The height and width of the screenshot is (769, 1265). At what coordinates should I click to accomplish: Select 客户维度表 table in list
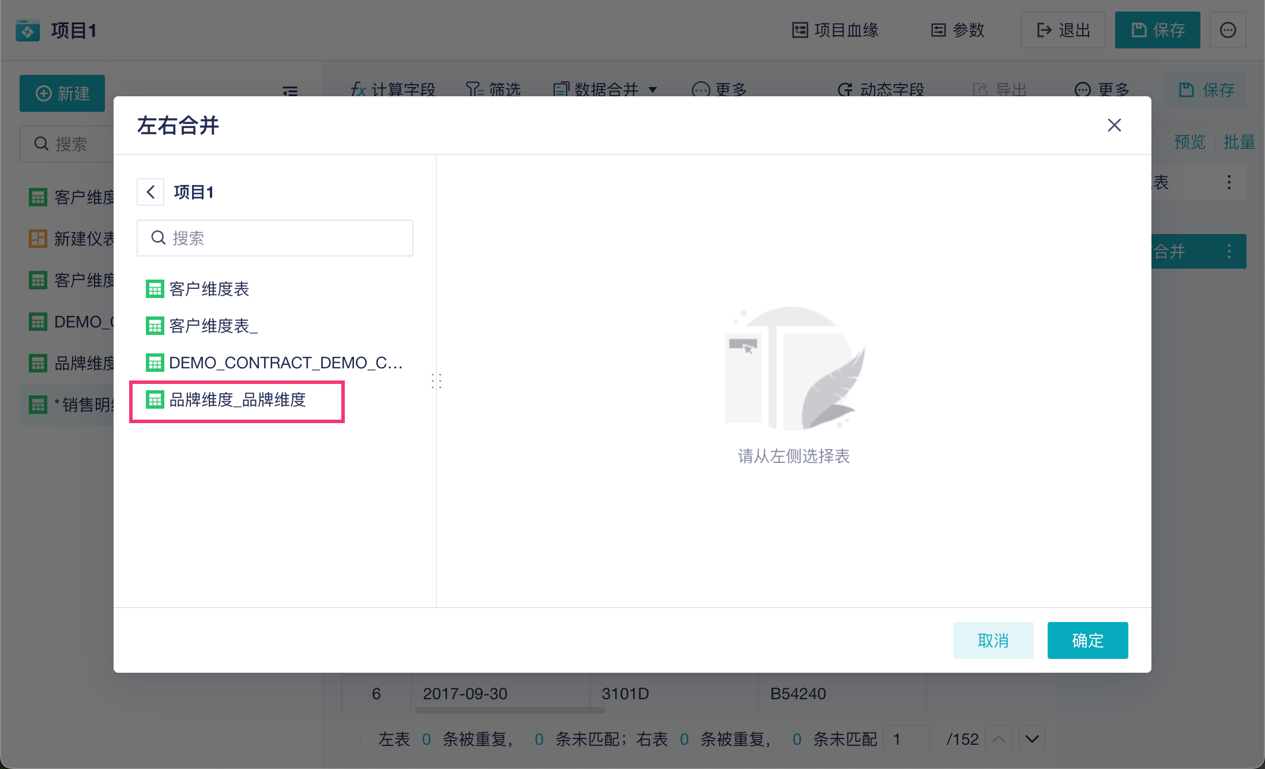[209, 289]
